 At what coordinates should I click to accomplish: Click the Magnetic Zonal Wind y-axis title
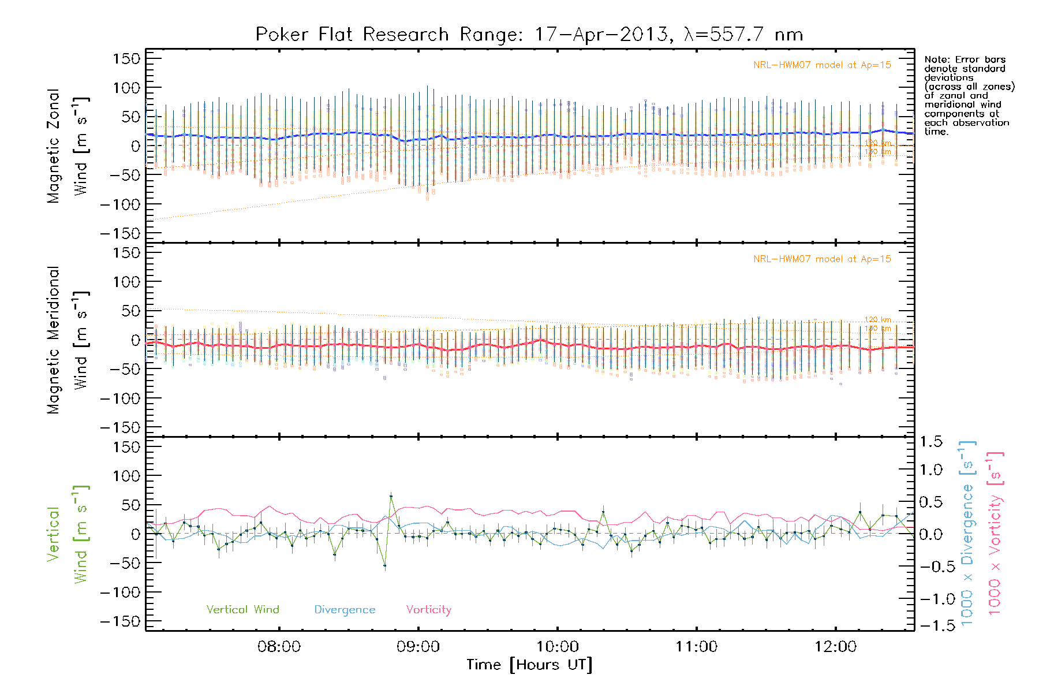tap(67, 146)
